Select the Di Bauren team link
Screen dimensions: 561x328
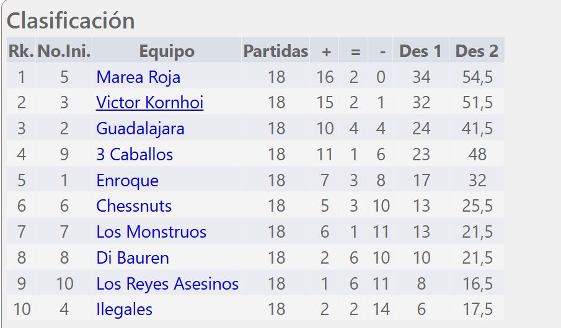coord(133,258)
